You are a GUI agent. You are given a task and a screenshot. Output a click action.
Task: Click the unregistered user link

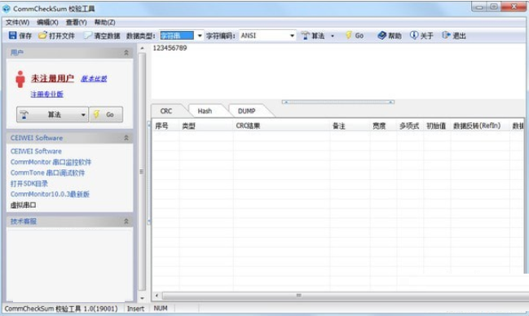tap(52, 78)
